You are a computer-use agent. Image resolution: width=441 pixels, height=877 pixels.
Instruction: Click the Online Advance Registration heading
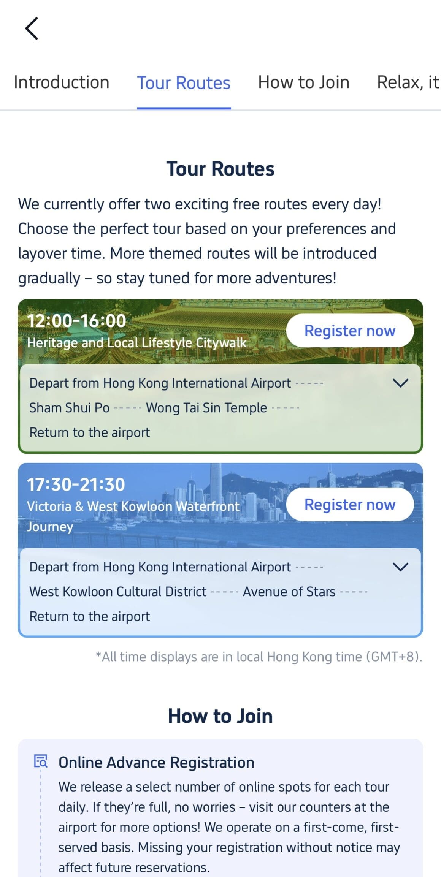156,763
